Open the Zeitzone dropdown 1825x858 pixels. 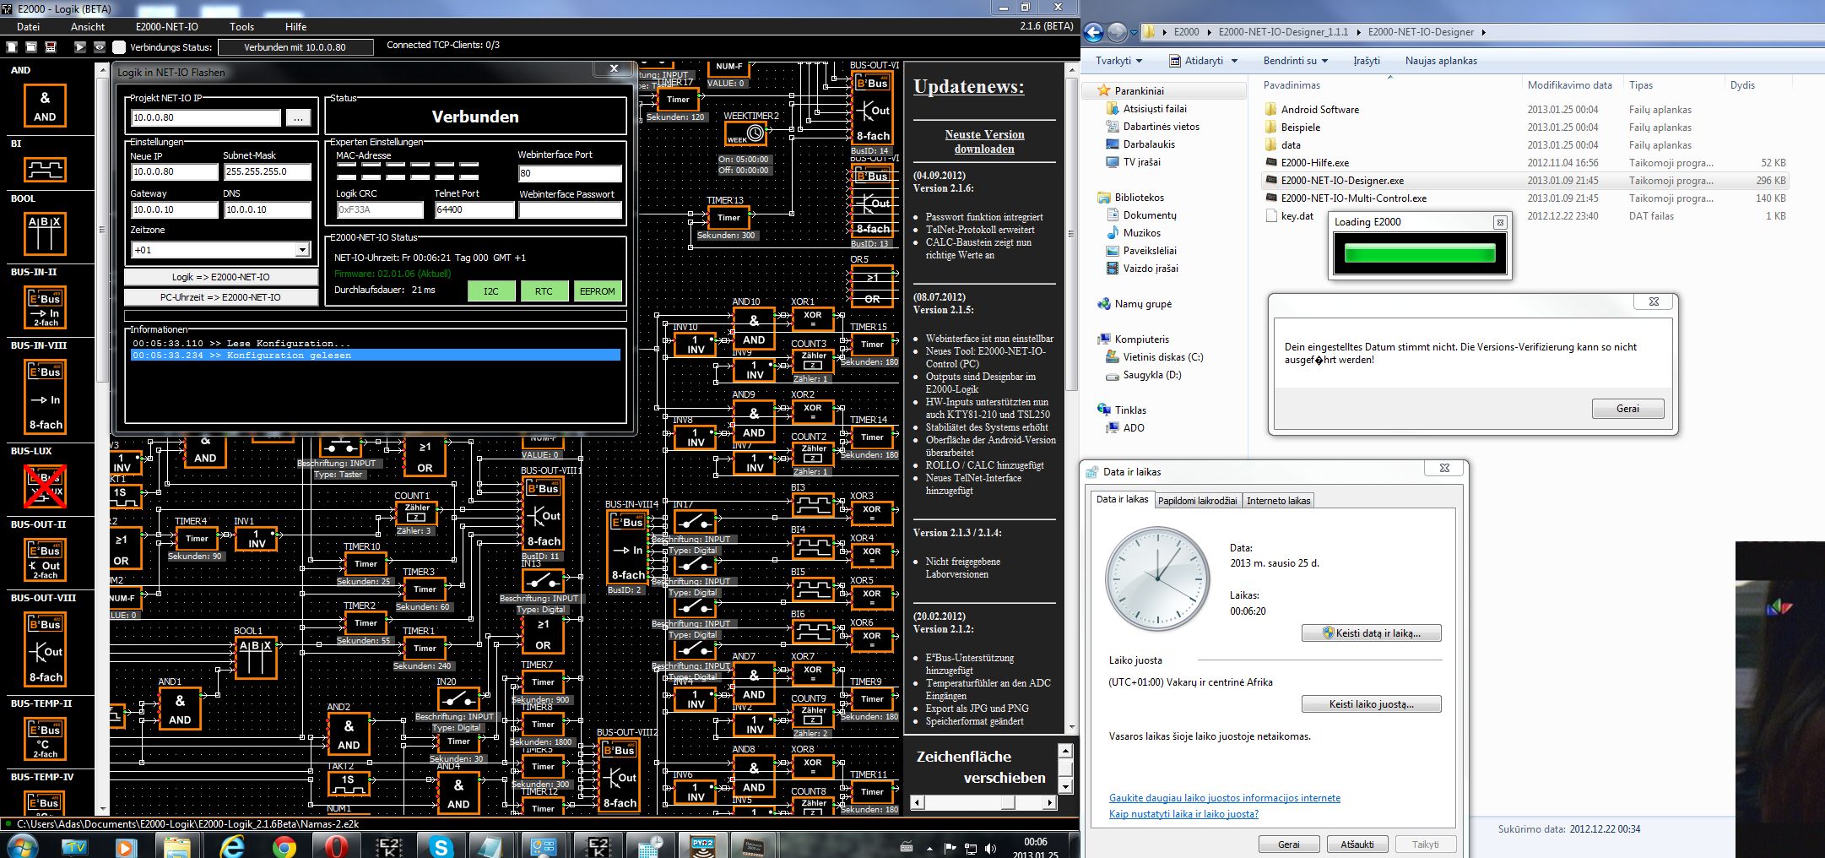(301, 250)
